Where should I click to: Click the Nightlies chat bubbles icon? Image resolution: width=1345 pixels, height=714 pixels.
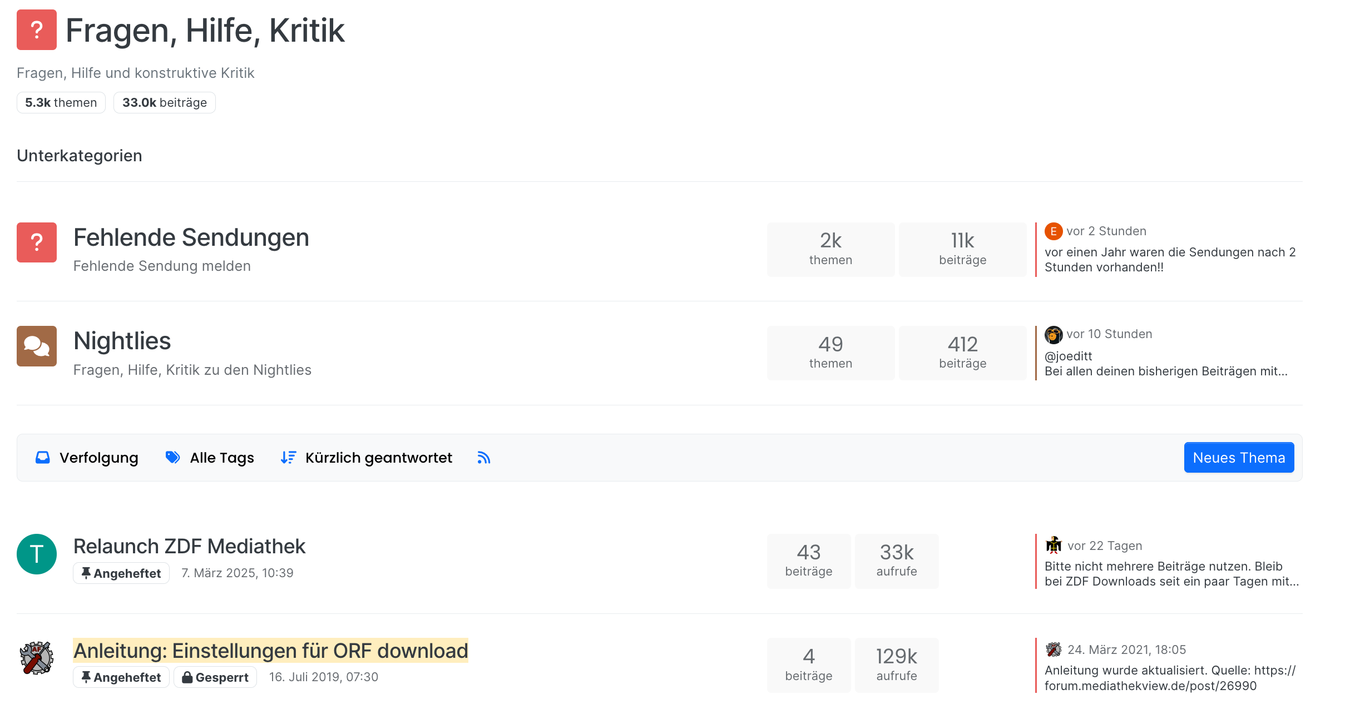tap(36, 346)
